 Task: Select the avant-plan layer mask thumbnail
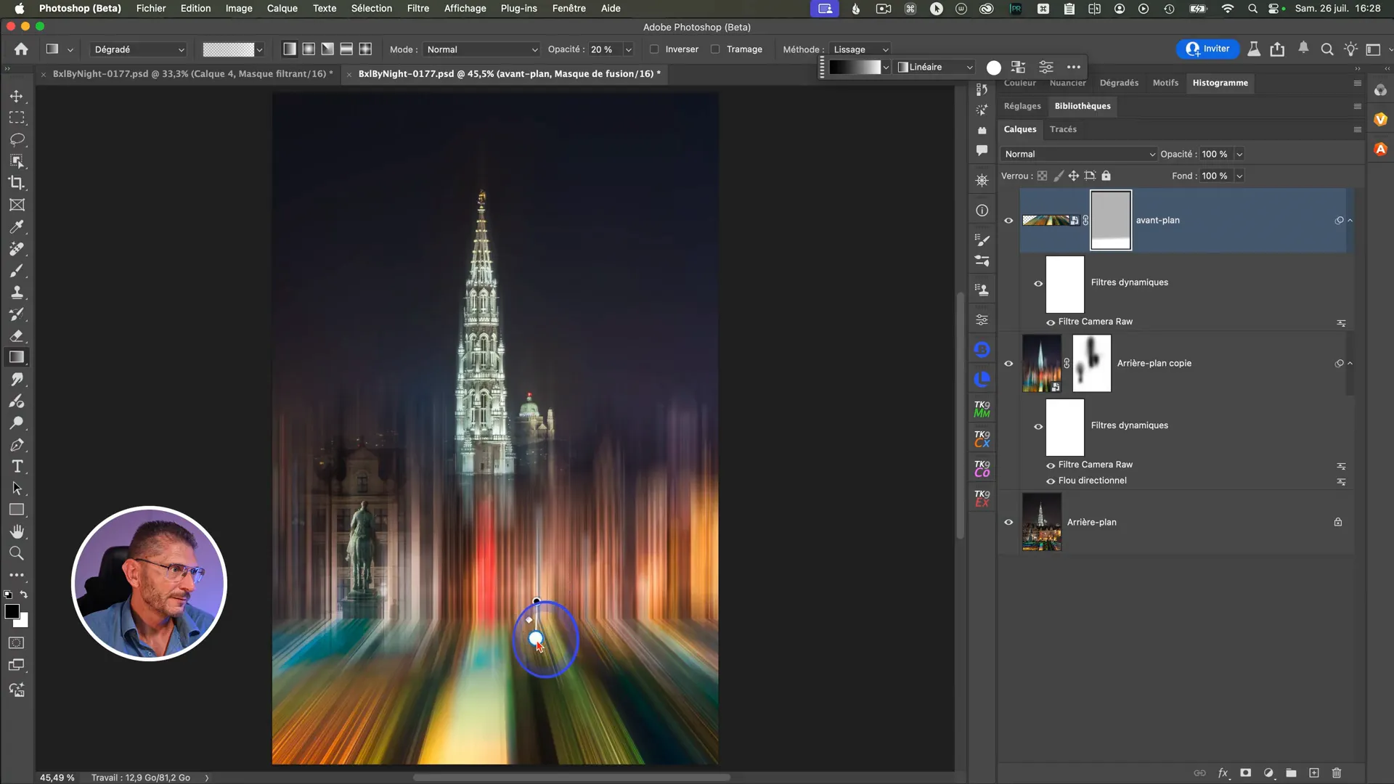coord(1111,220)
